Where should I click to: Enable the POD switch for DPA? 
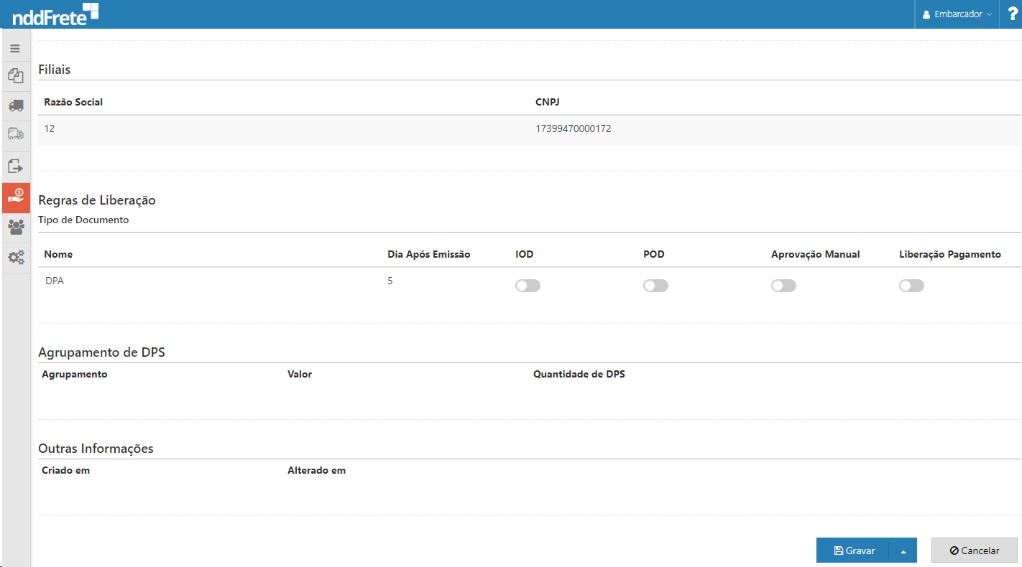[x=655, y=286]
